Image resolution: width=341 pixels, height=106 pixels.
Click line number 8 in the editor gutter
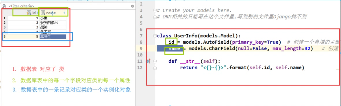click(x=141, y=42)
